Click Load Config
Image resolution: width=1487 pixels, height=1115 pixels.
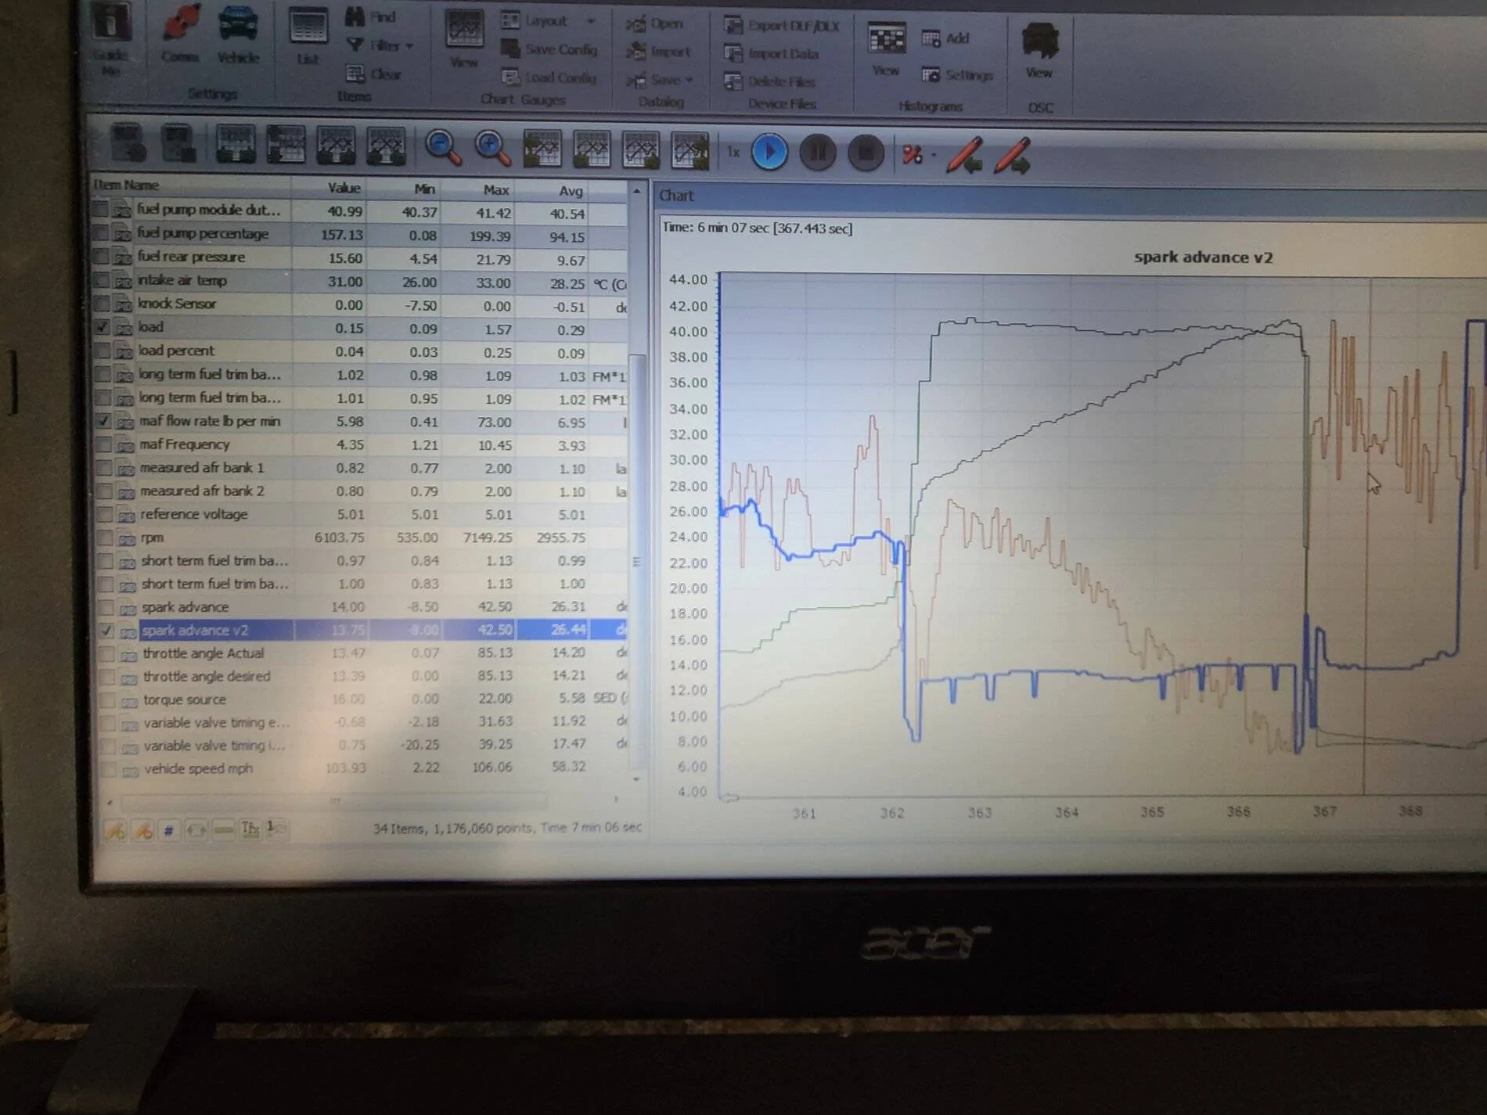point(549,77)
